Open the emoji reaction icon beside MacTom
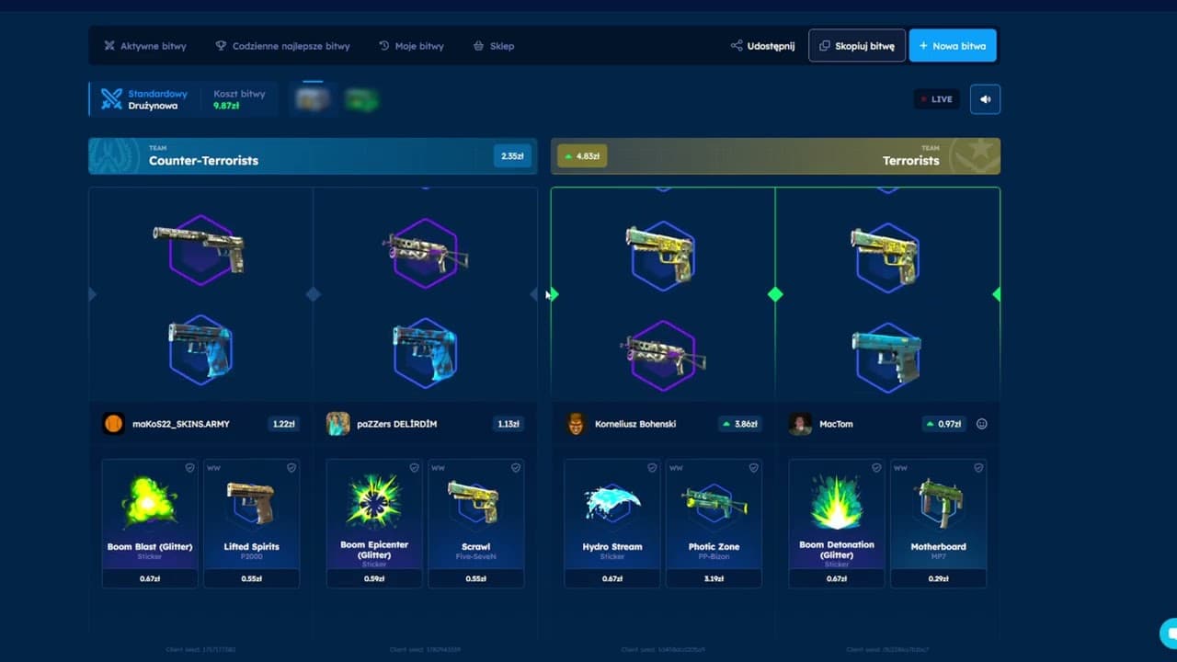This screenshot has height=662, width=1177. (981, 424)
